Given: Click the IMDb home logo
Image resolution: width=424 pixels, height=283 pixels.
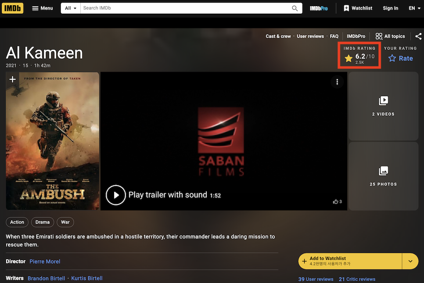Looking at the screenshot, I should pos(12,8).
